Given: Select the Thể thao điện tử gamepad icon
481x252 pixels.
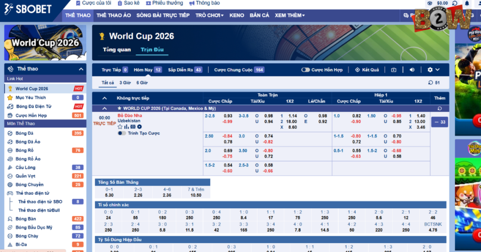Looking at the screenshot, I should click(10, 193).
